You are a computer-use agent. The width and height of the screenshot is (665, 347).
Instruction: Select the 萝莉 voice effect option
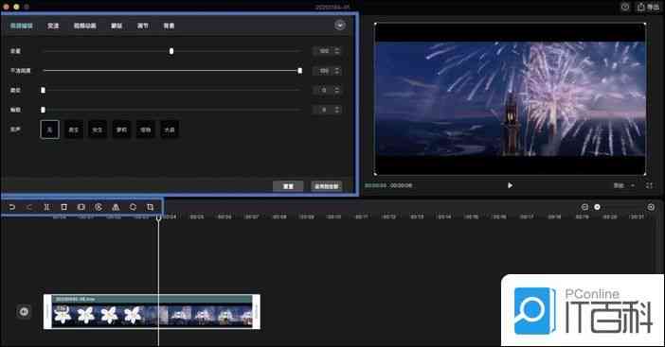[121, 130]
